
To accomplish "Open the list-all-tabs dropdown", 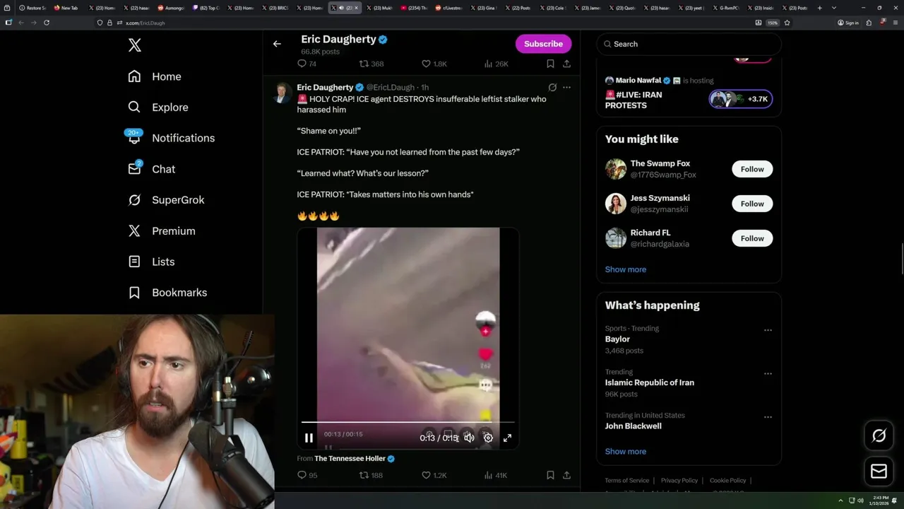I will (x=834, y=8).
